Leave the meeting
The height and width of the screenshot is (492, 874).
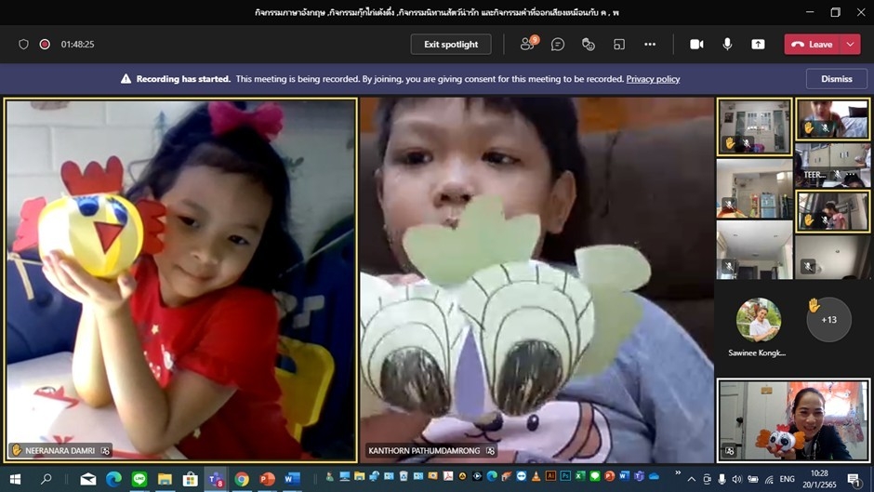coord(813,44)
